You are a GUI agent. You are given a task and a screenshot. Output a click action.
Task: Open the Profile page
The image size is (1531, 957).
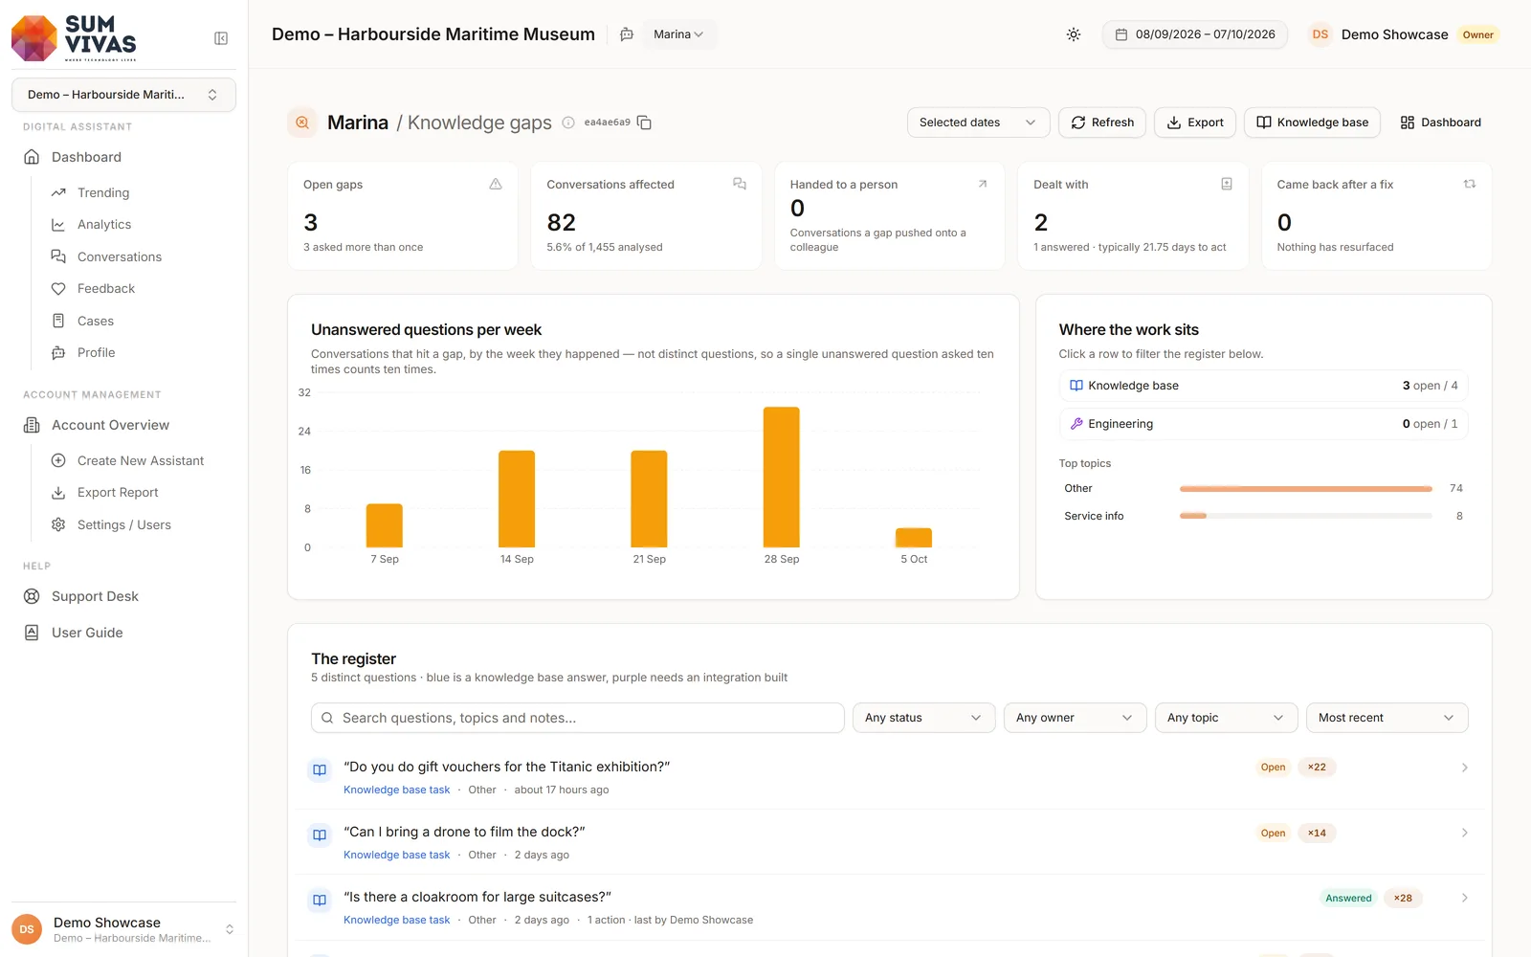pos(97,353)
